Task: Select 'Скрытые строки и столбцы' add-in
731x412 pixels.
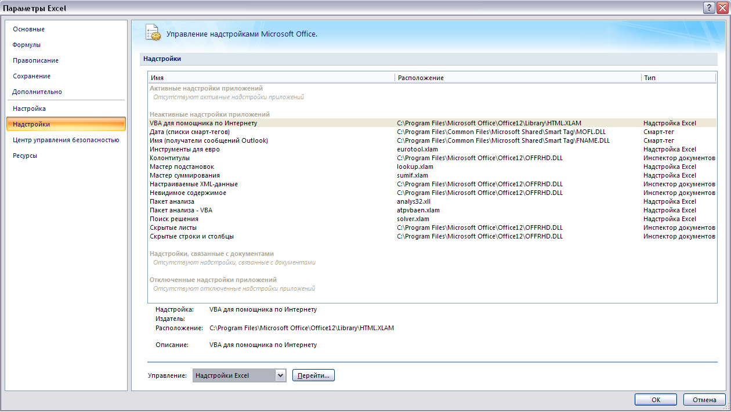Action: click(432, 236)
